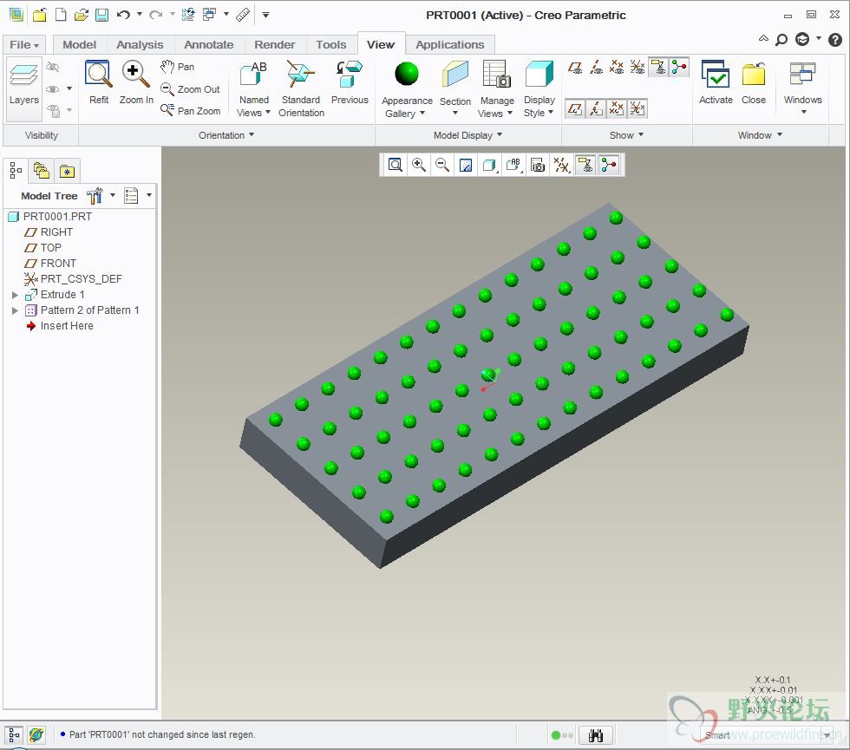Open a file from the Quick Access toolbar

click(x=82, y=15)
